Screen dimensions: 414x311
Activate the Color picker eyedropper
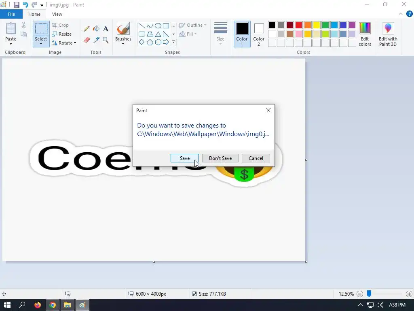coord(96,40)
